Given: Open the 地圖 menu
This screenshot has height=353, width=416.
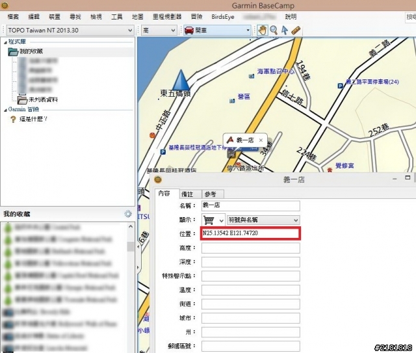Looking at the screenshot, I should point(137,17).
